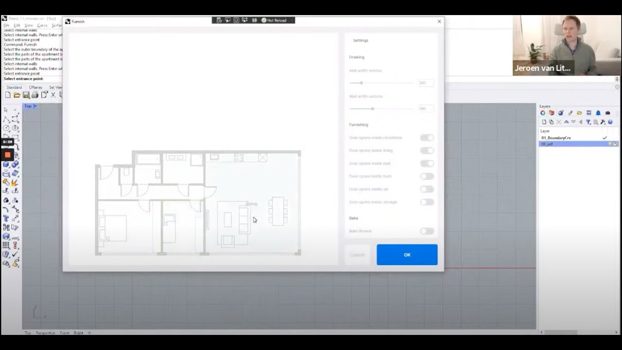The height and width of the screenshot is (350, 622).
Task: Click the Wall width exterior value field
Action: tap(425, 109)
